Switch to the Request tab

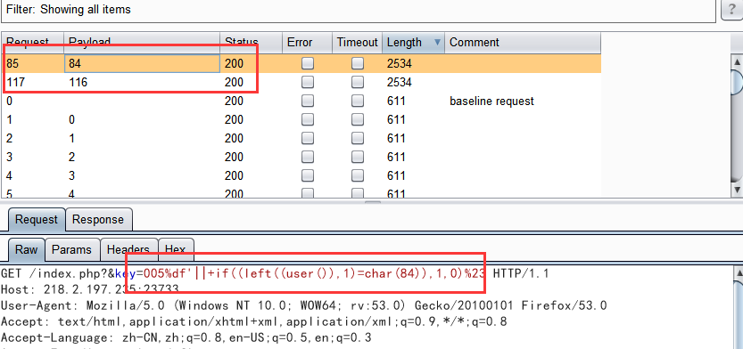tap(37, 220)
